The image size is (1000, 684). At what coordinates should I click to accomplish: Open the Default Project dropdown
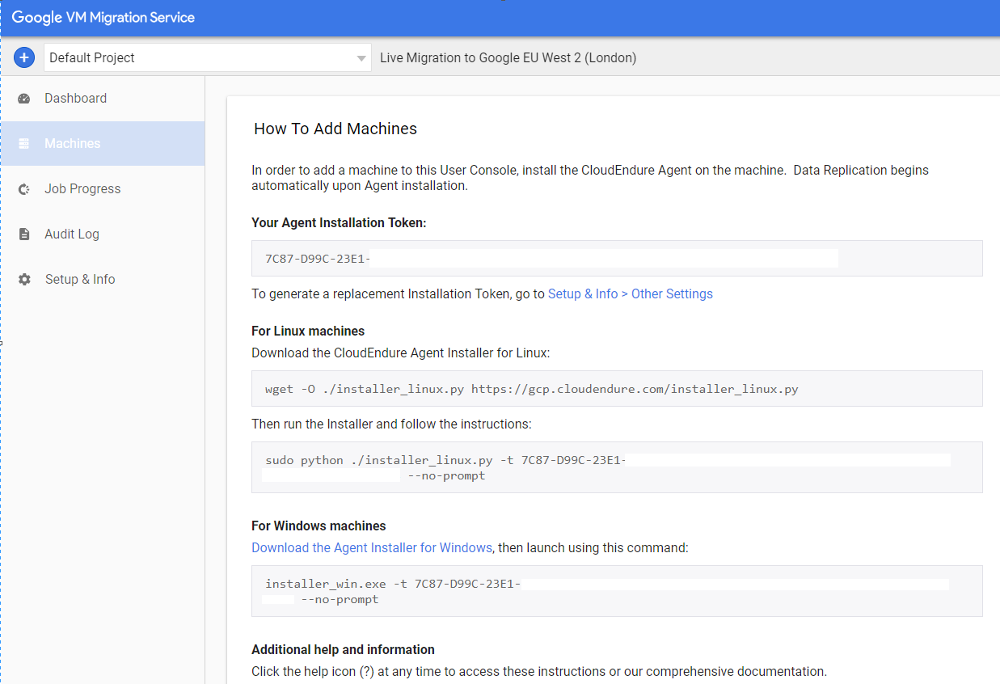coord(208,57)
